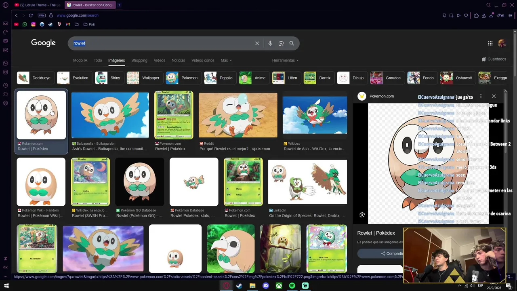Open the Instagram bookmark icon

point(33,24)
